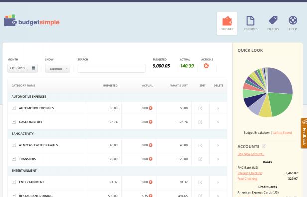307x197 pixels.
Task: Delete the Transfers category
Action: [x=218, y=159]
